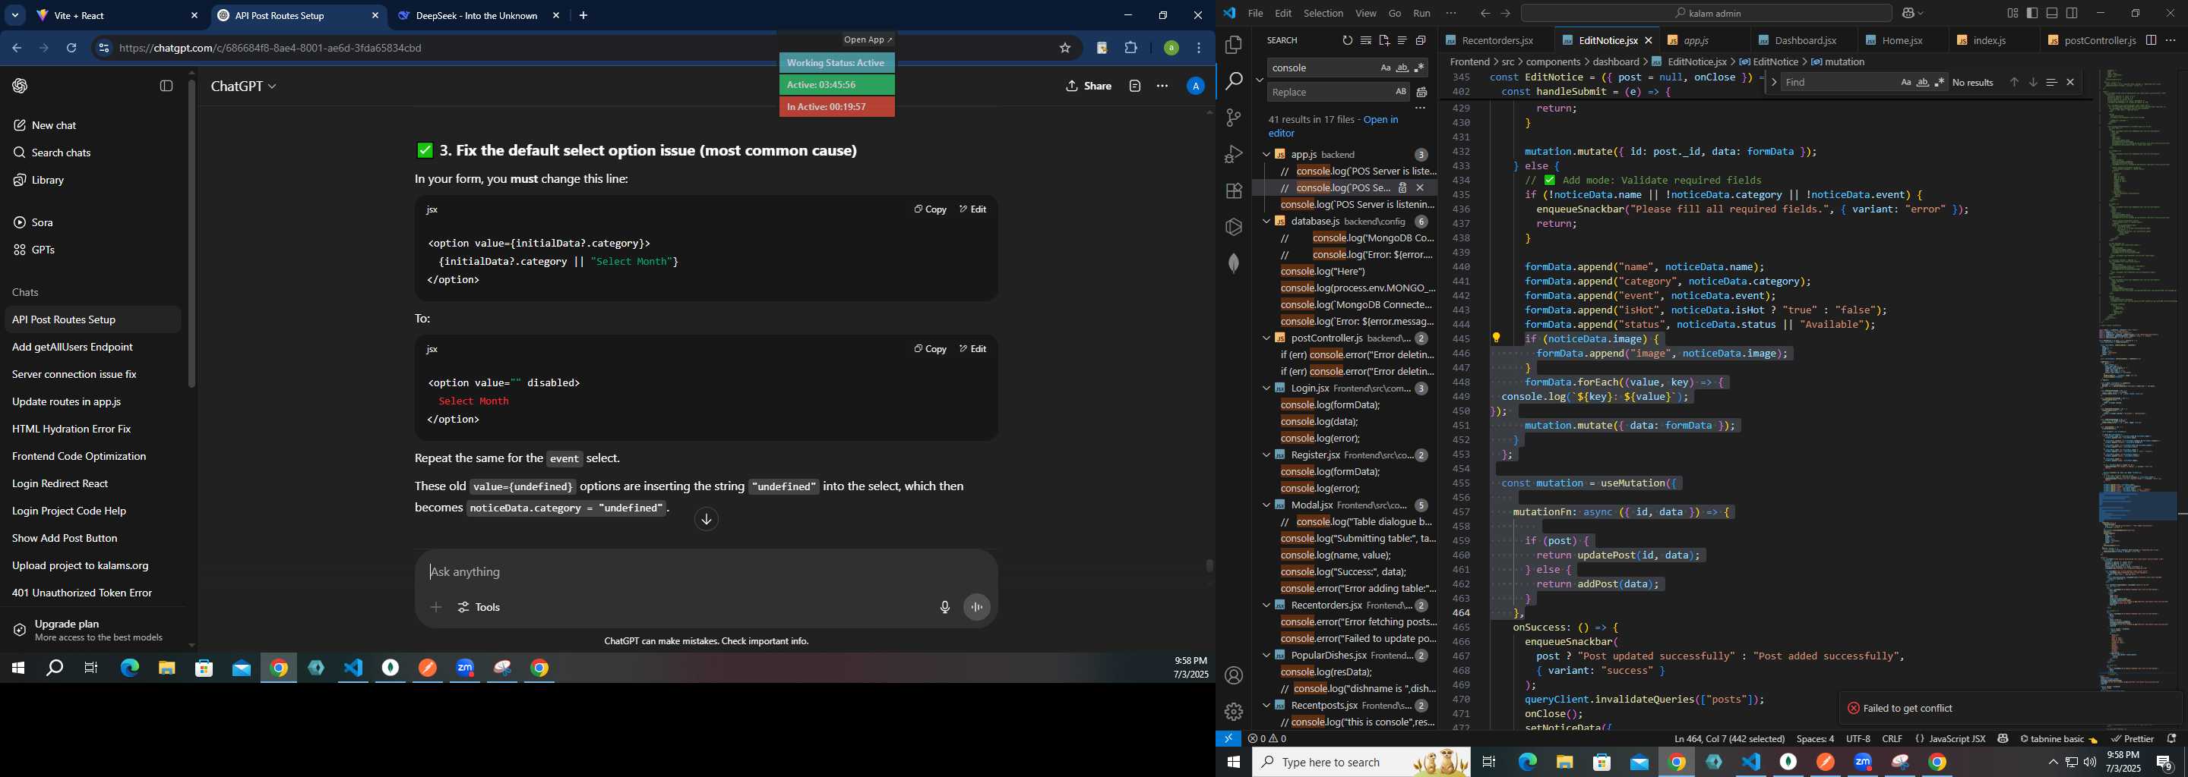Collapse app.js backend search results
The image size is (2188, 777).
click(x=1266, y=154)
